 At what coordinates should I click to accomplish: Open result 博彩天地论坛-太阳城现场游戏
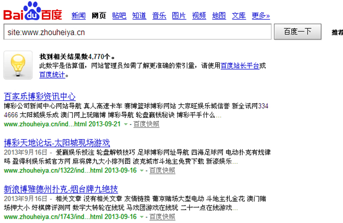(57, 143)
